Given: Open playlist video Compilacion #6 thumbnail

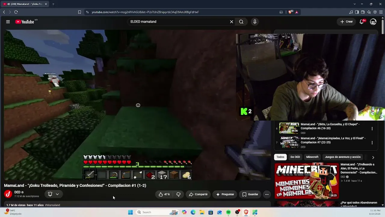Looking at the screenshot, I should (x=289, y=128).
